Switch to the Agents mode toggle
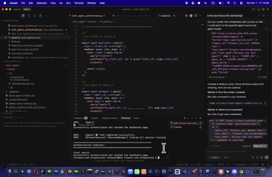 click(17, 9)
